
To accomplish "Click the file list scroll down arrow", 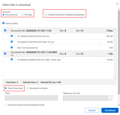I will coord(115,77).
